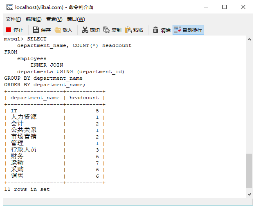This screenshot has height=208, width=256.
Task: Click the window title 'localhost(yiibai.com)'
Action: click(x=39, y=7)
